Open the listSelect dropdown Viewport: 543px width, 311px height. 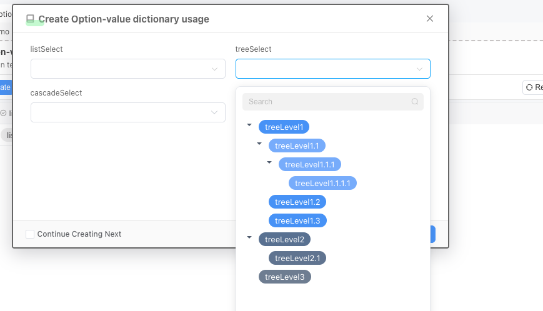[x=127, y=69]
